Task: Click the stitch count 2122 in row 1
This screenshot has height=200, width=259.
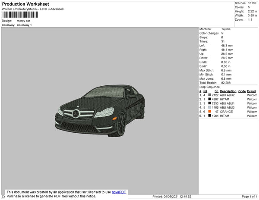Action: pos(215,95)
